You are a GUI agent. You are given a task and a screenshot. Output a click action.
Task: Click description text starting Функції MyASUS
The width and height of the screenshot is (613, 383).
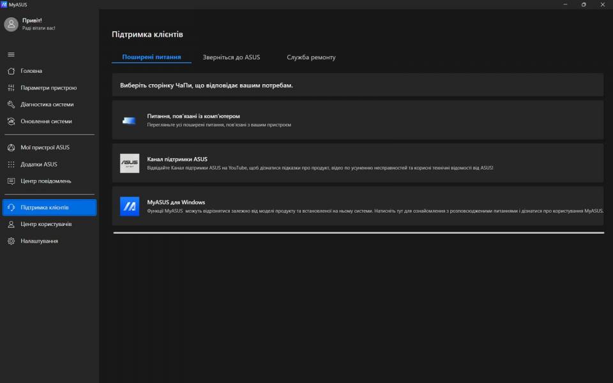pyautogui.click(x=375, y=211)
